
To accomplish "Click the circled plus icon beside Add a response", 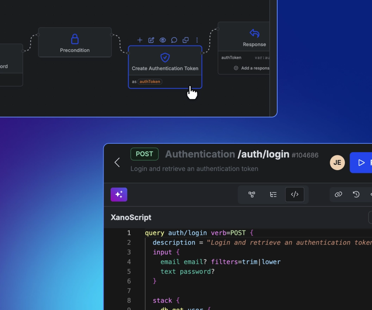I will pos(236,68).
